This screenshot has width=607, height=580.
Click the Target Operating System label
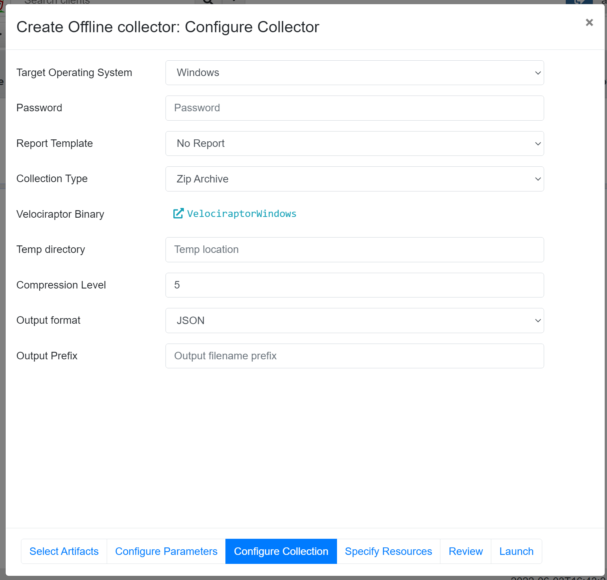pos(74,72)
